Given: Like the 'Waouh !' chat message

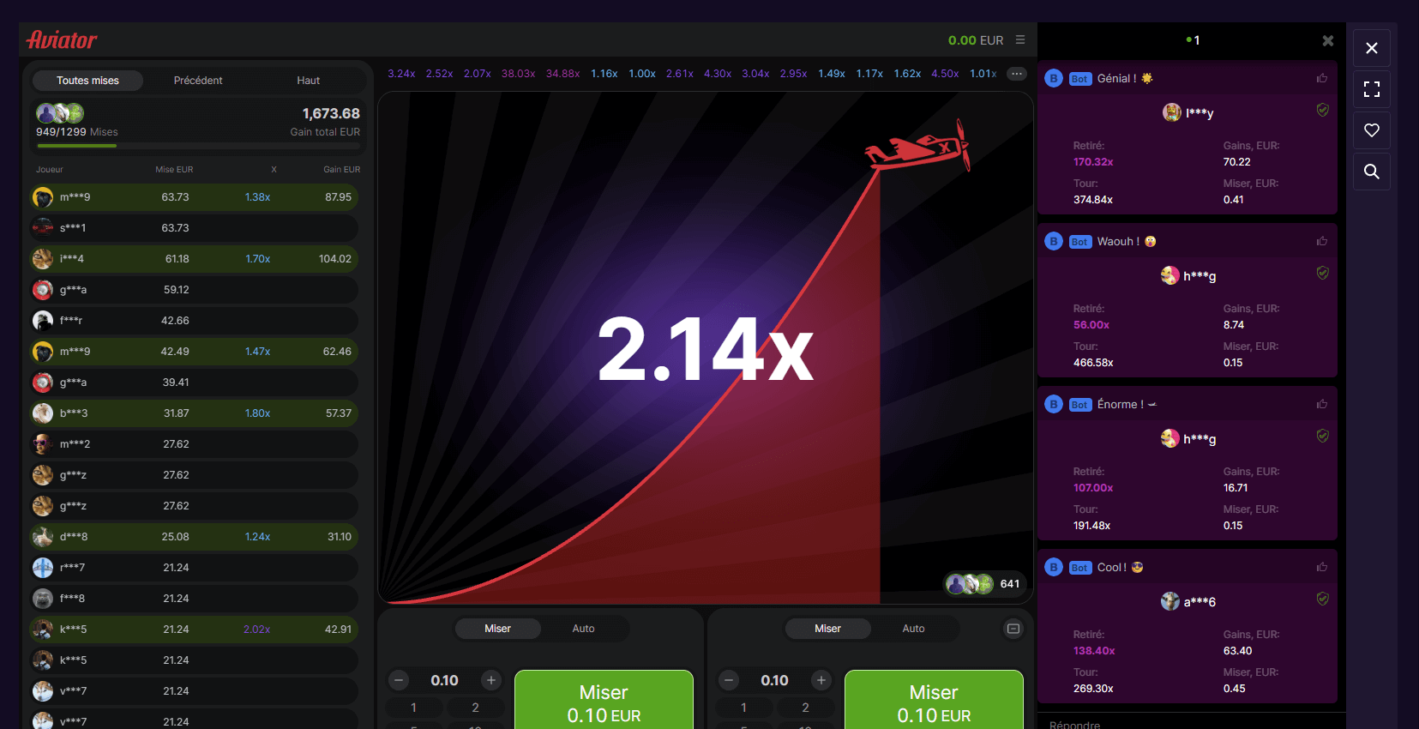Looking at the screenshot, I should (1322, 241).
